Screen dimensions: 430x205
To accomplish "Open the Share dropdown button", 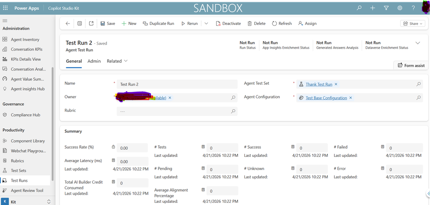I will pos(413,24).
